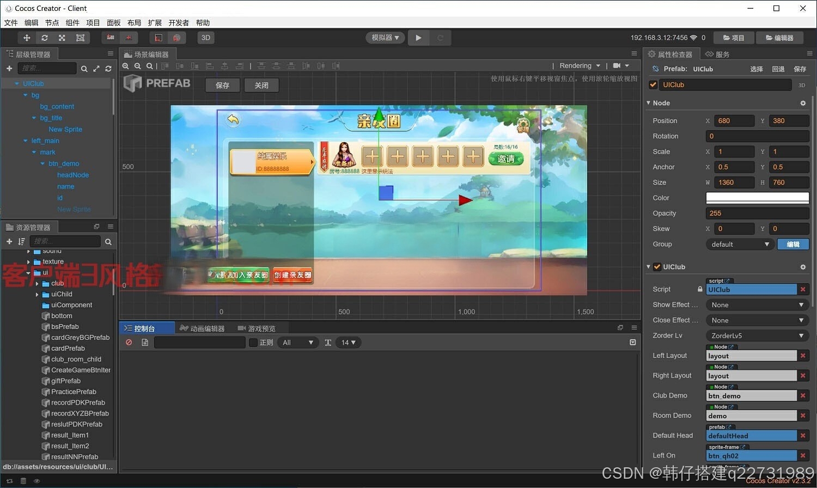Expand the texture folder
The height and width of the screenshot is (488, 817).
[x=28, y=261]
